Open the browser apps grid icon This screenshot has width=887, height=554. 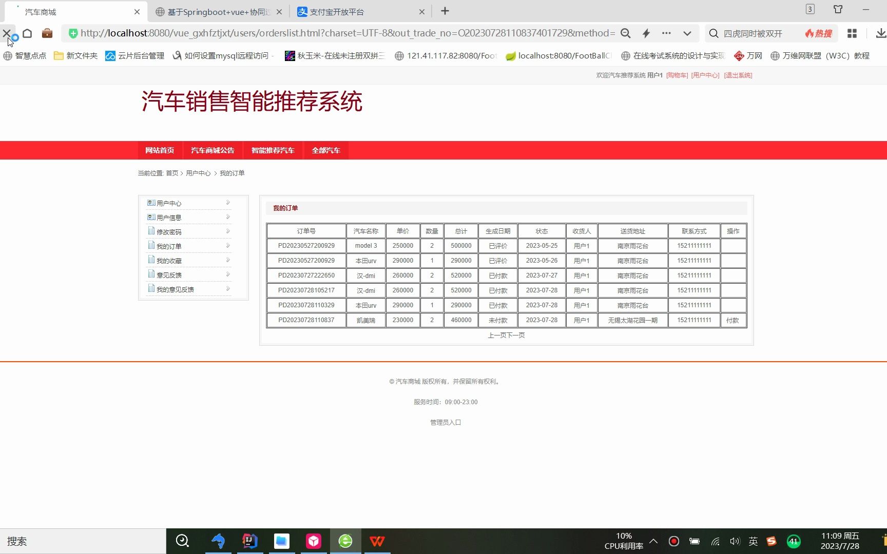tap(852, 33)
